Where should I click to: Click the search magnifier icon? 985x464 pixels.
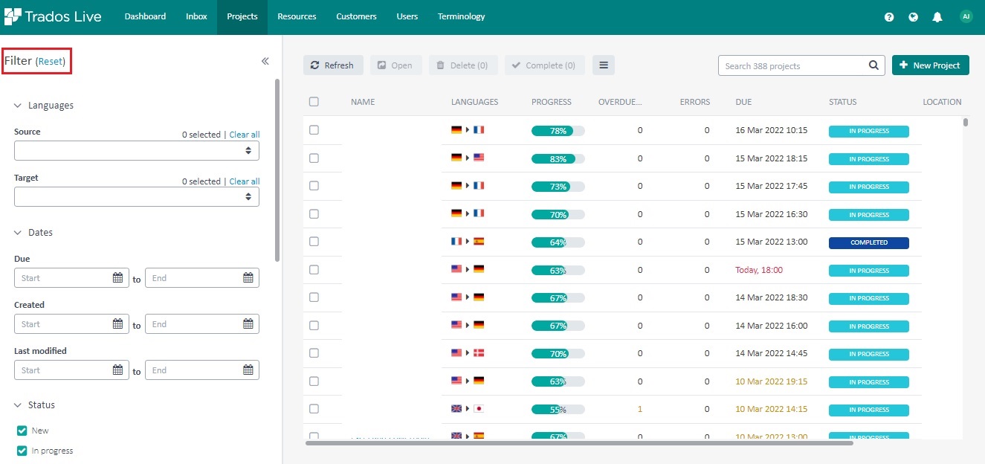point(873,65)
